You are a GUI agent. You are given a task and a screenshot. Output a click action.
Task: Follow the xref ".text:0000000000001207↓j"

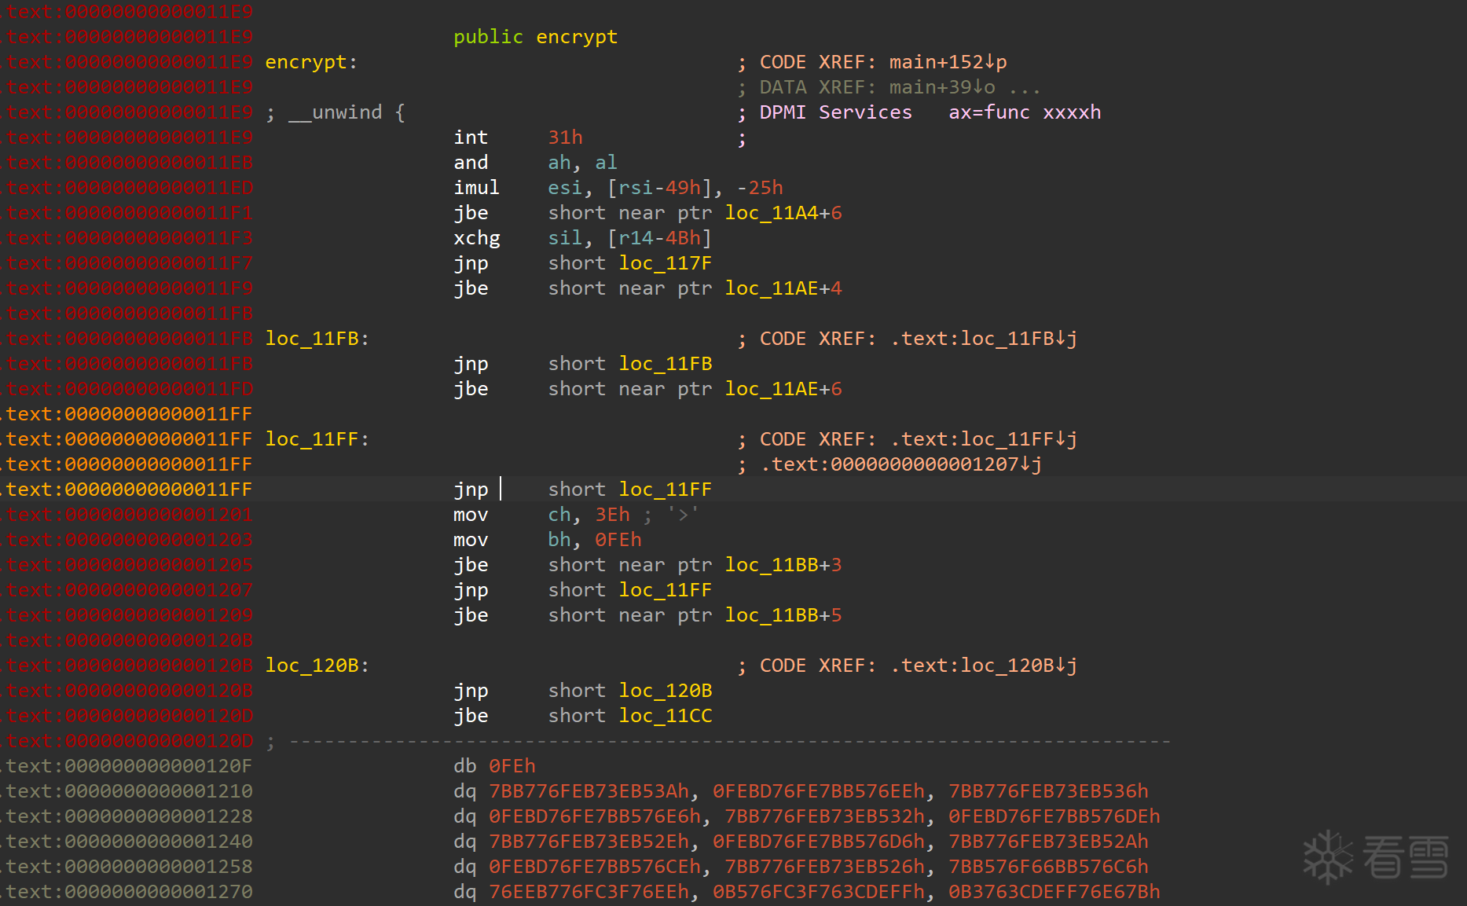[901, 464]
